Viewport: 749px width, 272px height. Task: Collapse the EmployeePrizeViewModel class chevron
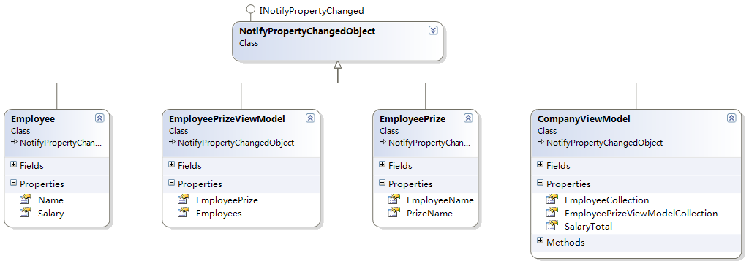tap(310, 118)
